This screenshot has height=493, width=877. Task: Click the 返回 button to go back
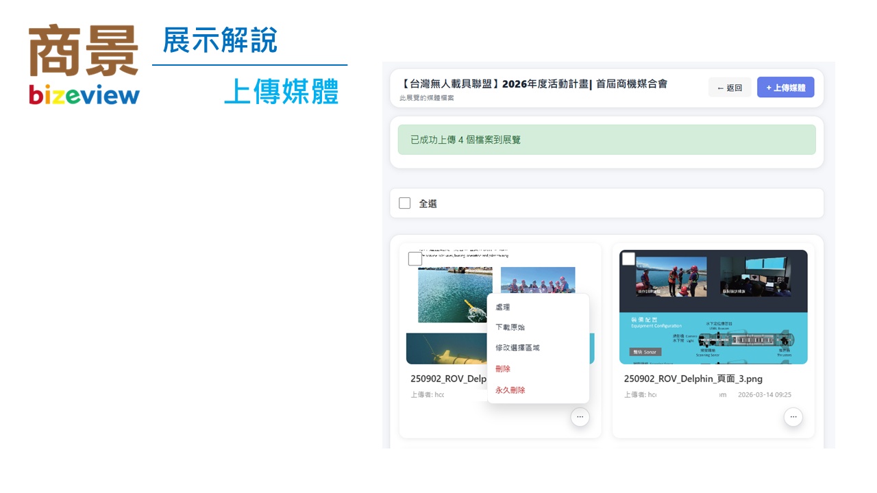[730, 87]
